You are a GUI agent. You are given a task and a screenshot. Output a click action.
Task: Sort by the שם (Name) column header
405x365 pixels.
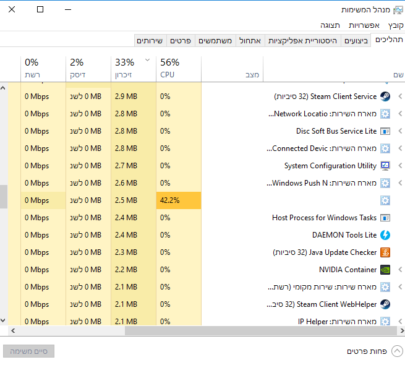pos(335,69)
